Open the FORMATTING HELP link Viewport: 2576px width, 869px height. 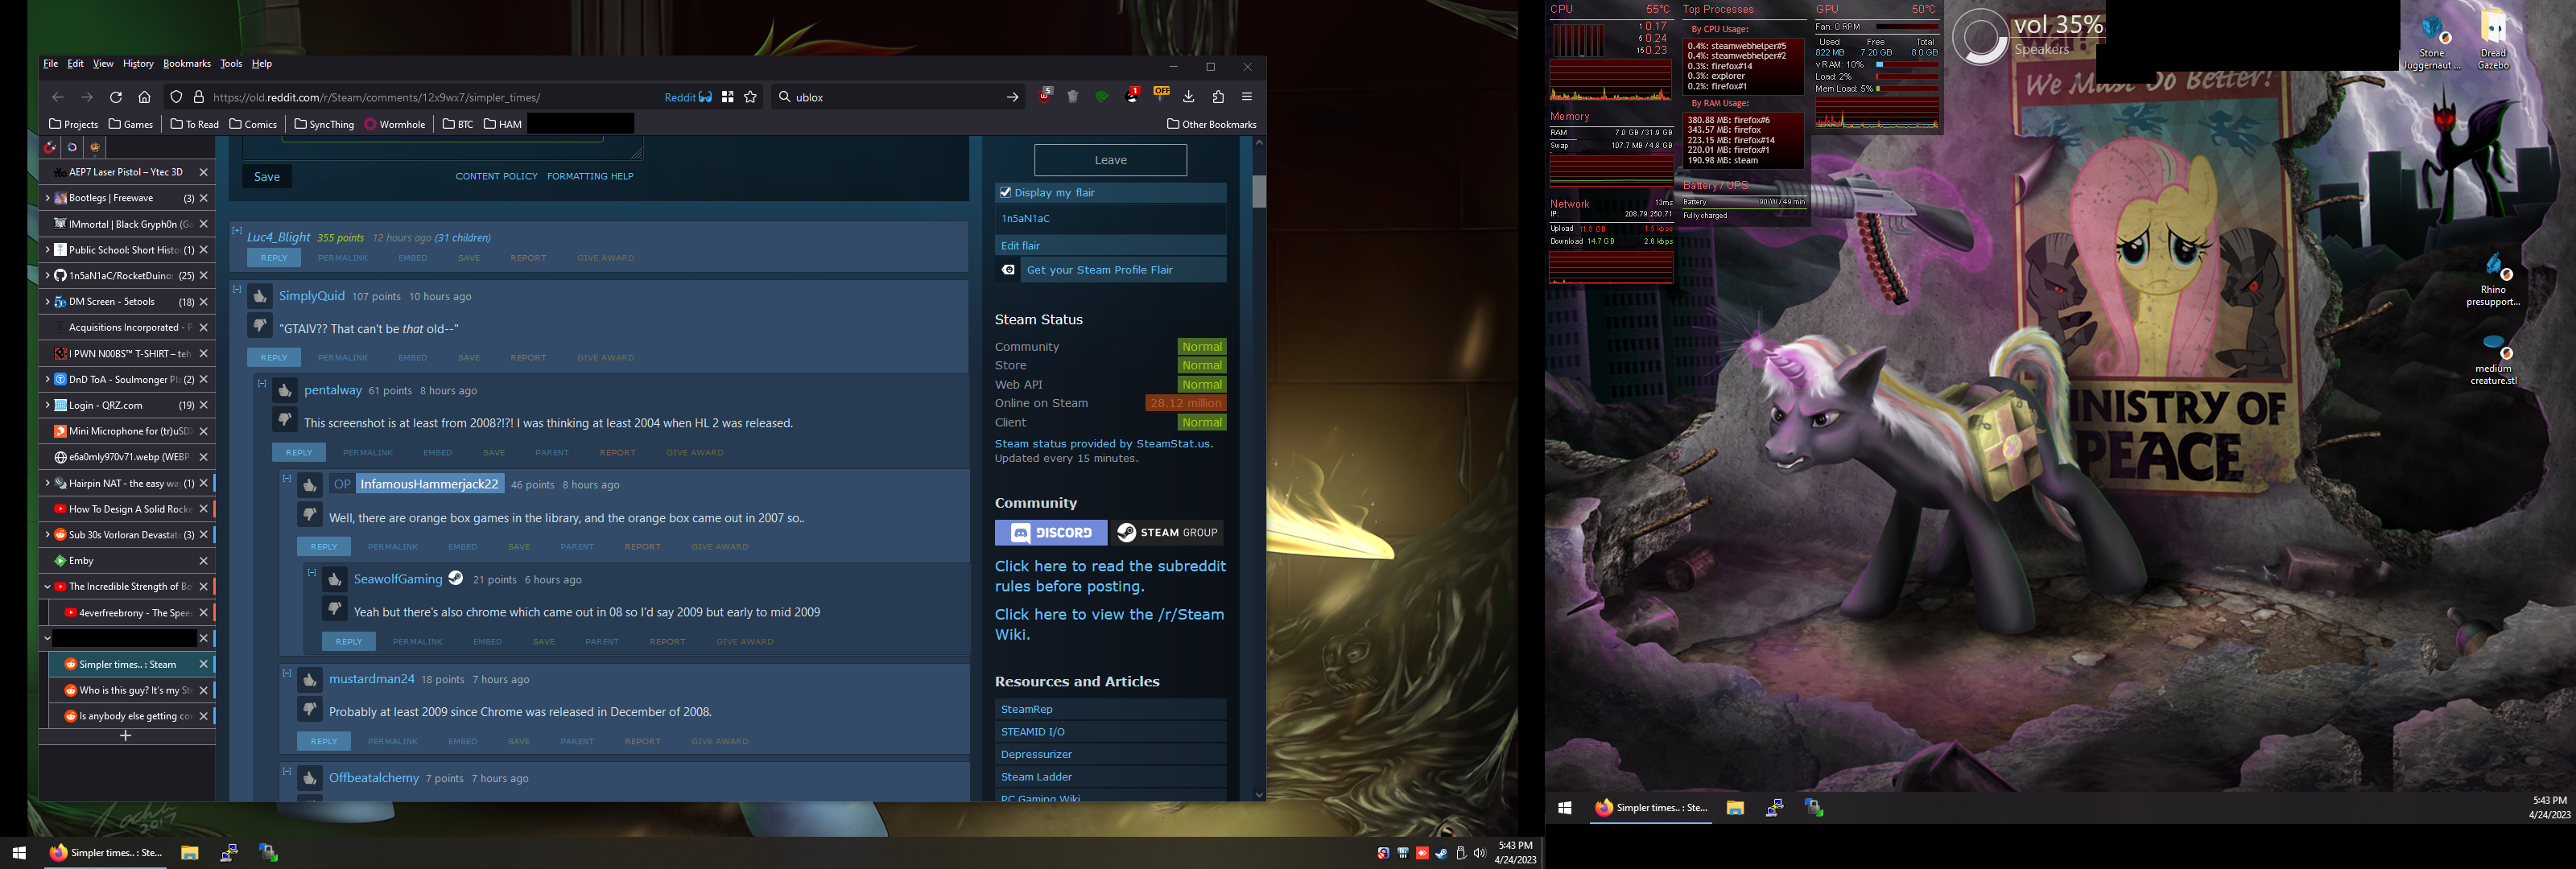pos(590,176)
